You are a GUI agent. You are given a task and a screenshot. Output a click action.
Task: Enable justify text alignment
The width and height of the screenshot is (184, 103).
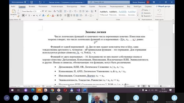click(x=74, y=15)
